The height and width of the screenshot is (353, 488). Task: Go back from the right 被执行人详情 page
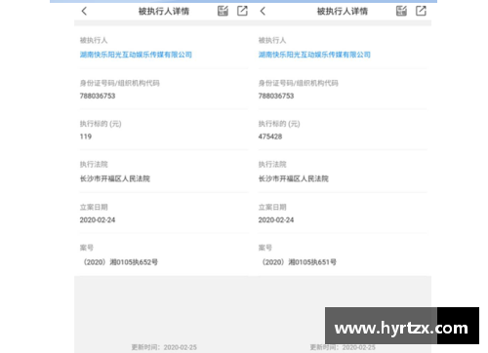[x=263, y=12]
